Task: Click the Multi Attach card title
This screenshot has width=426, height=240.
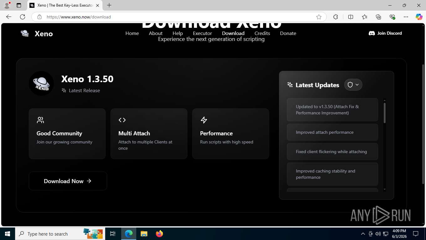Action: pos(134,133)
